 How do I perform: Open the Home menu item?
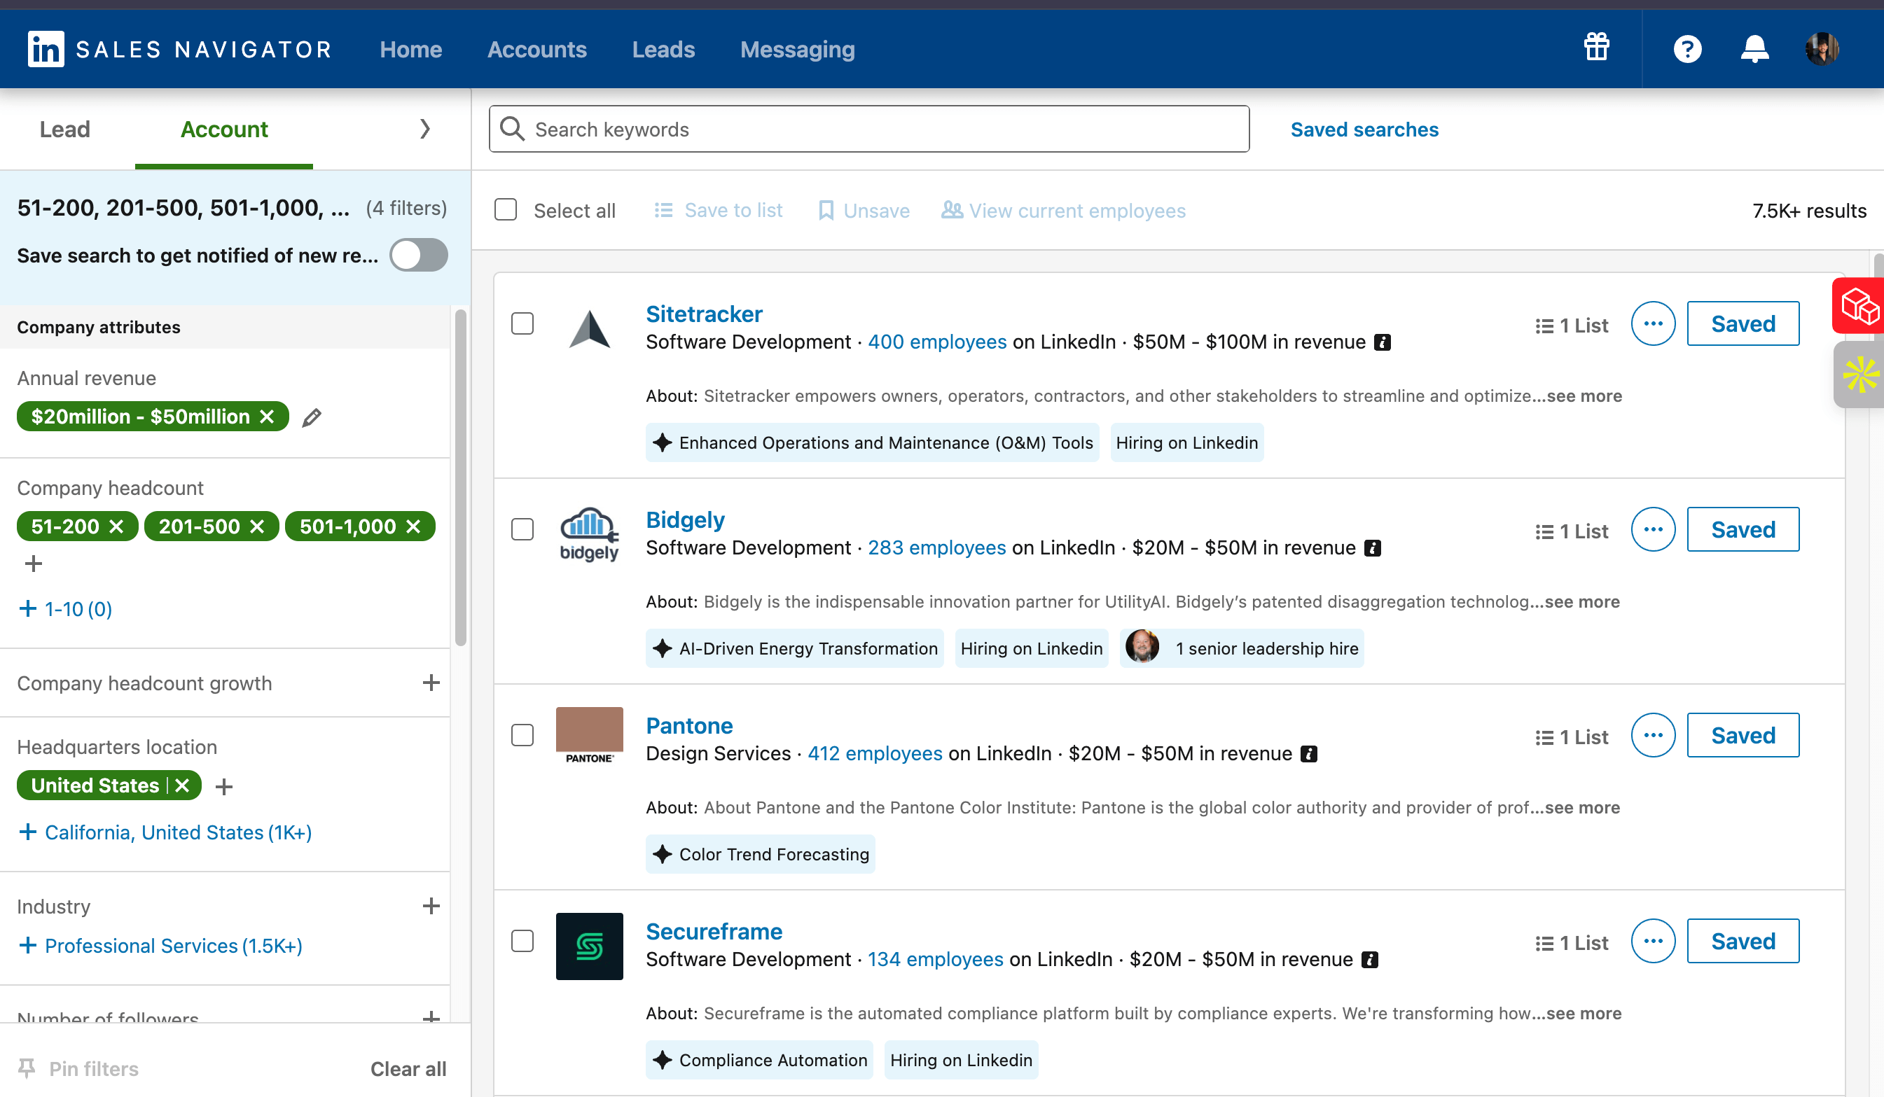(410, 49)
